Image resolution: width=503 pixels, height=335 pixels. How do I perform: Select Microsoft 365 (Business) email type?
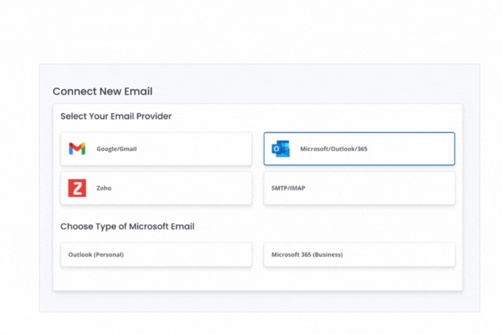(359, 255)
